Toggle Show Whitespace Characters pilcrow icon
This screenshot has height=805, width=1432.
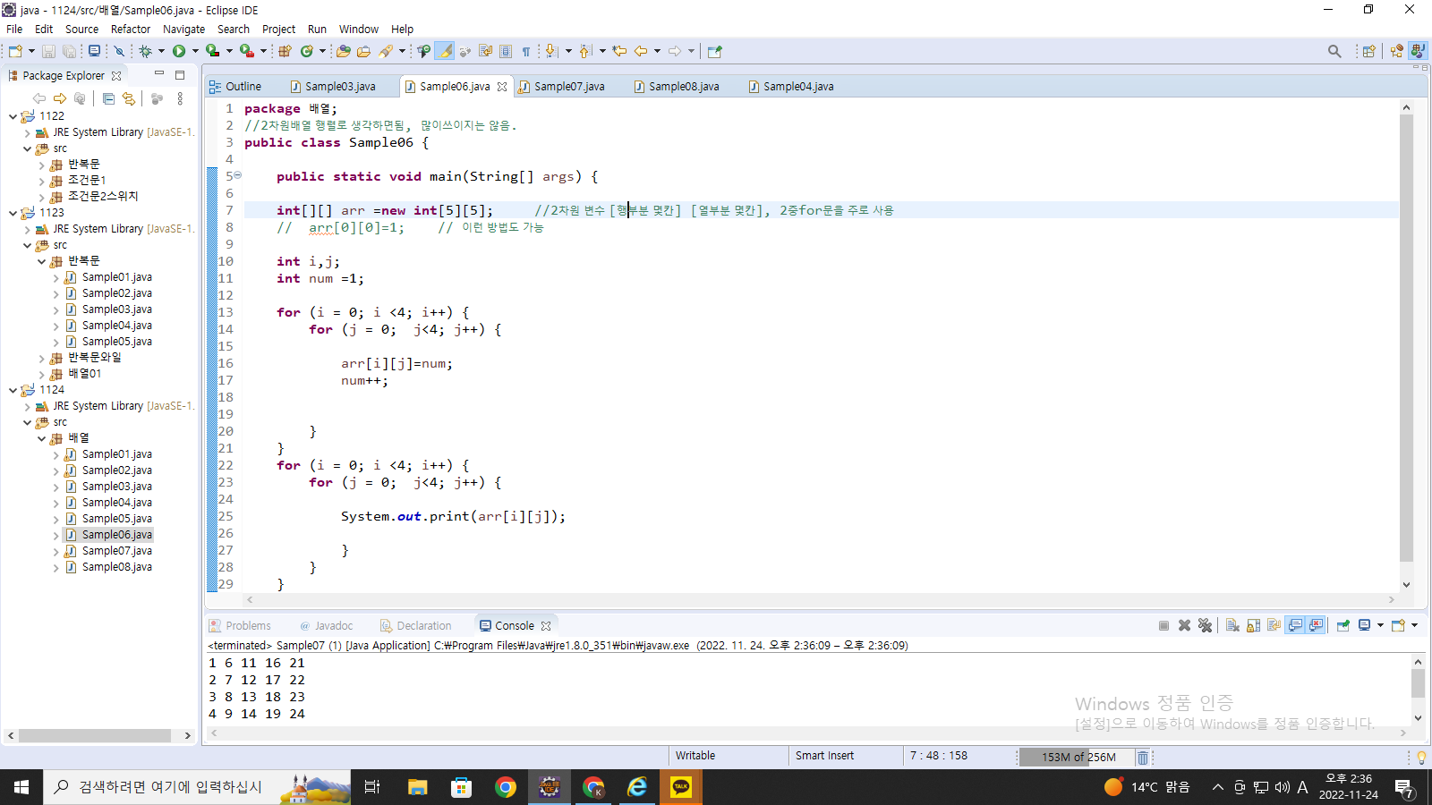coord(526,51)
